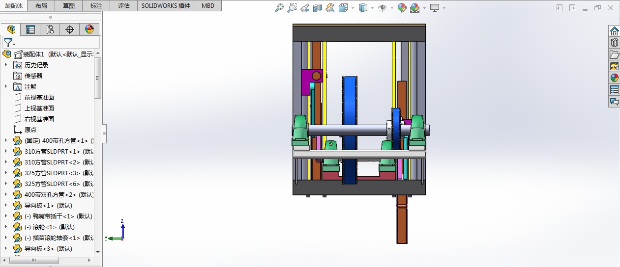The height and width of the screenshot is (267, 620).
Task: Click the feature tree horizontal scrollbar
Action: click(x=34, y=261)
